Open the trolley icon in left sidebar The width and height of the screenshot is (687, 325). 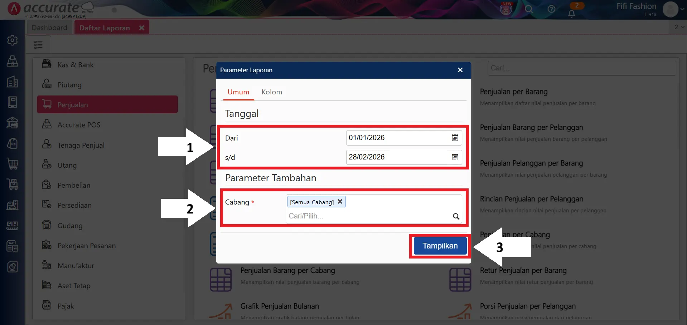(x=13, y=184)
